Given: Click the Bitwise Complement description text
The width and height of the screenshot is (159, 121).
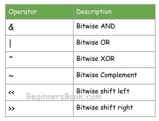Looking at the screenshot, I should (x=107, y=75).
